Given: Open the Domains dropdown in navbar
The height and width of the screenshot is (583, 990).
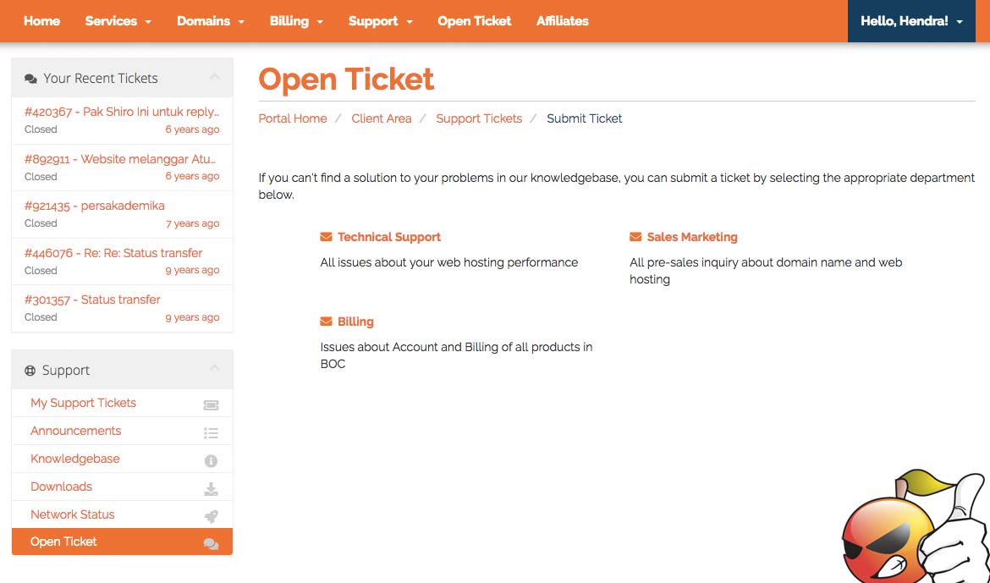Looking at the screenshot, I should (x=210, y=21).
